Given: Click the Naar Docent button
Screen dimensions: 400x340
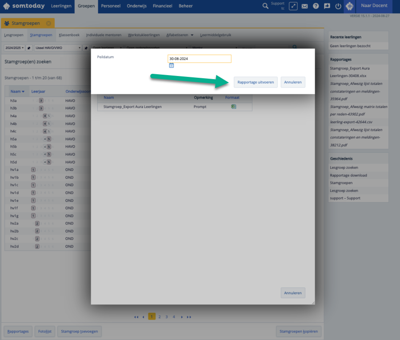Looking at the screenshot, I should click(x=374, y=6).
